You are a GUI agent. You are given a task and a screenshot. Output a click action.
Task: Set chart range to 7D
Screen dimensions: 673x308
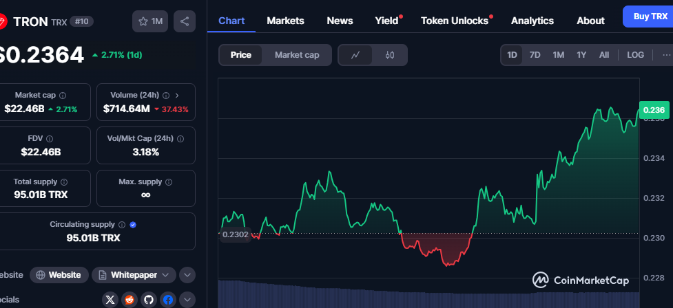coord(535,55)
